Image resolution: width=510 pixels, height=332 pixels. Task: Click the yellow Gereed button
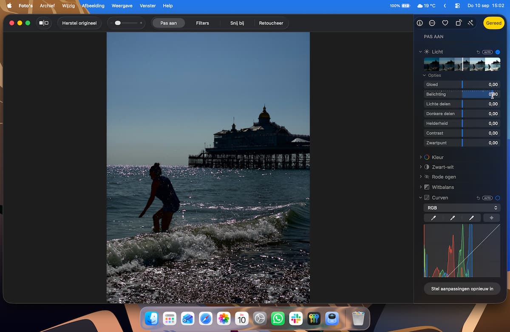pos(494,23)
